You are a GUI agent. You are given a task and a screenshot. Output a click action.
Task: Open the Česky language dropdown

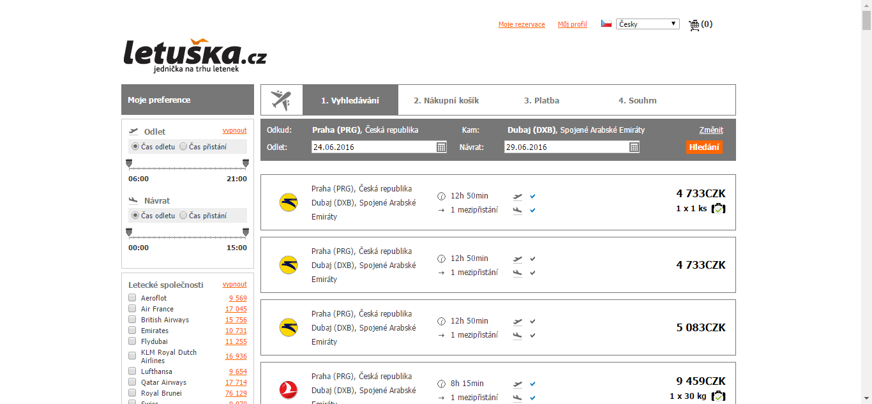(648, 24)
